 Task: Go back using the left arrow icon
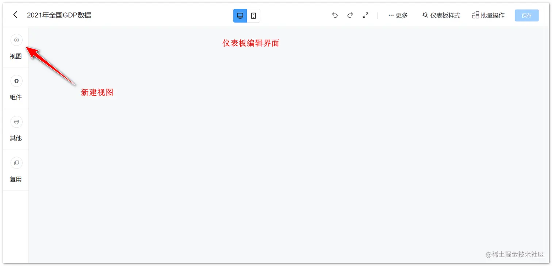tap(15, 15)
